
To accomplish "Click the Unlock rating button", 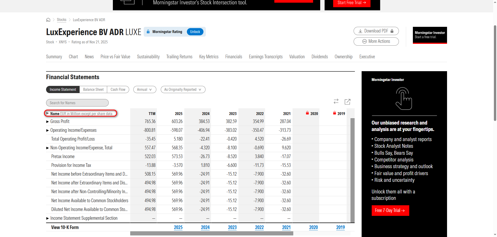I will [x=195, y=32].
